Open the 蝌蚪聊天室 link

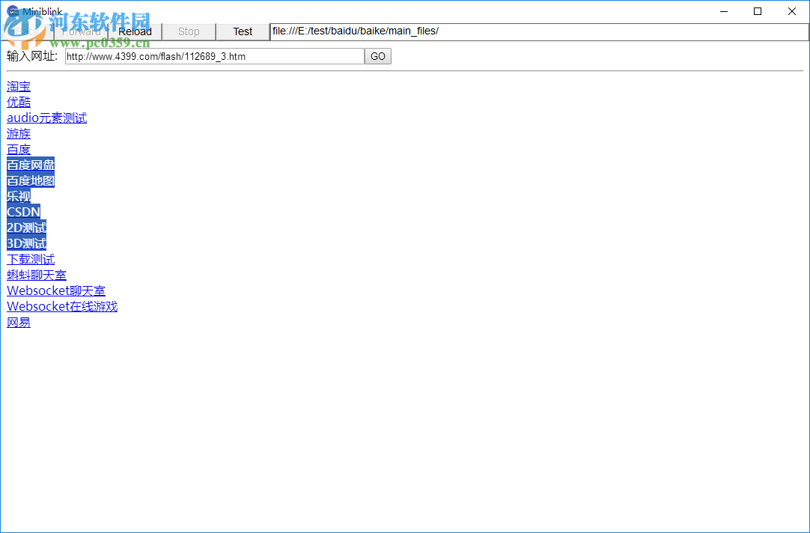pos(37,275)
